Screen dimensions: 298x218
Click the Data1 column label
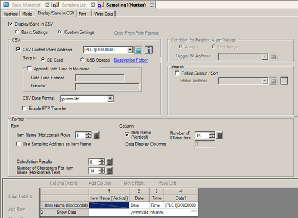(x=181, y=198)
